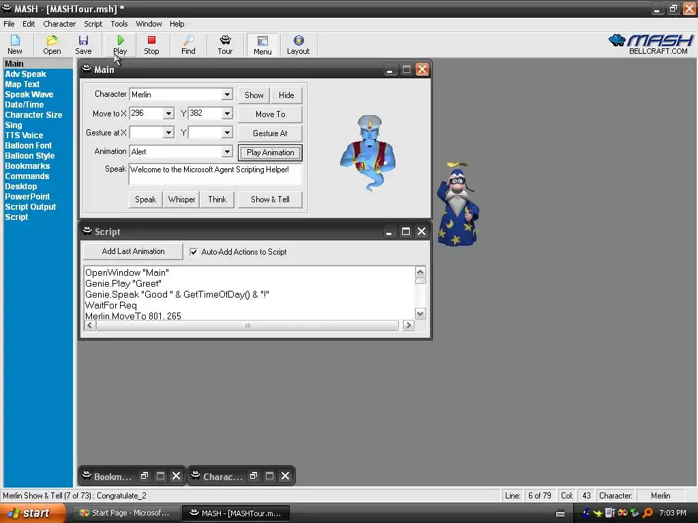Click the Hide character button
This screenshot has width=698, height=523.
pyautogui.click(x=286, y=95)
